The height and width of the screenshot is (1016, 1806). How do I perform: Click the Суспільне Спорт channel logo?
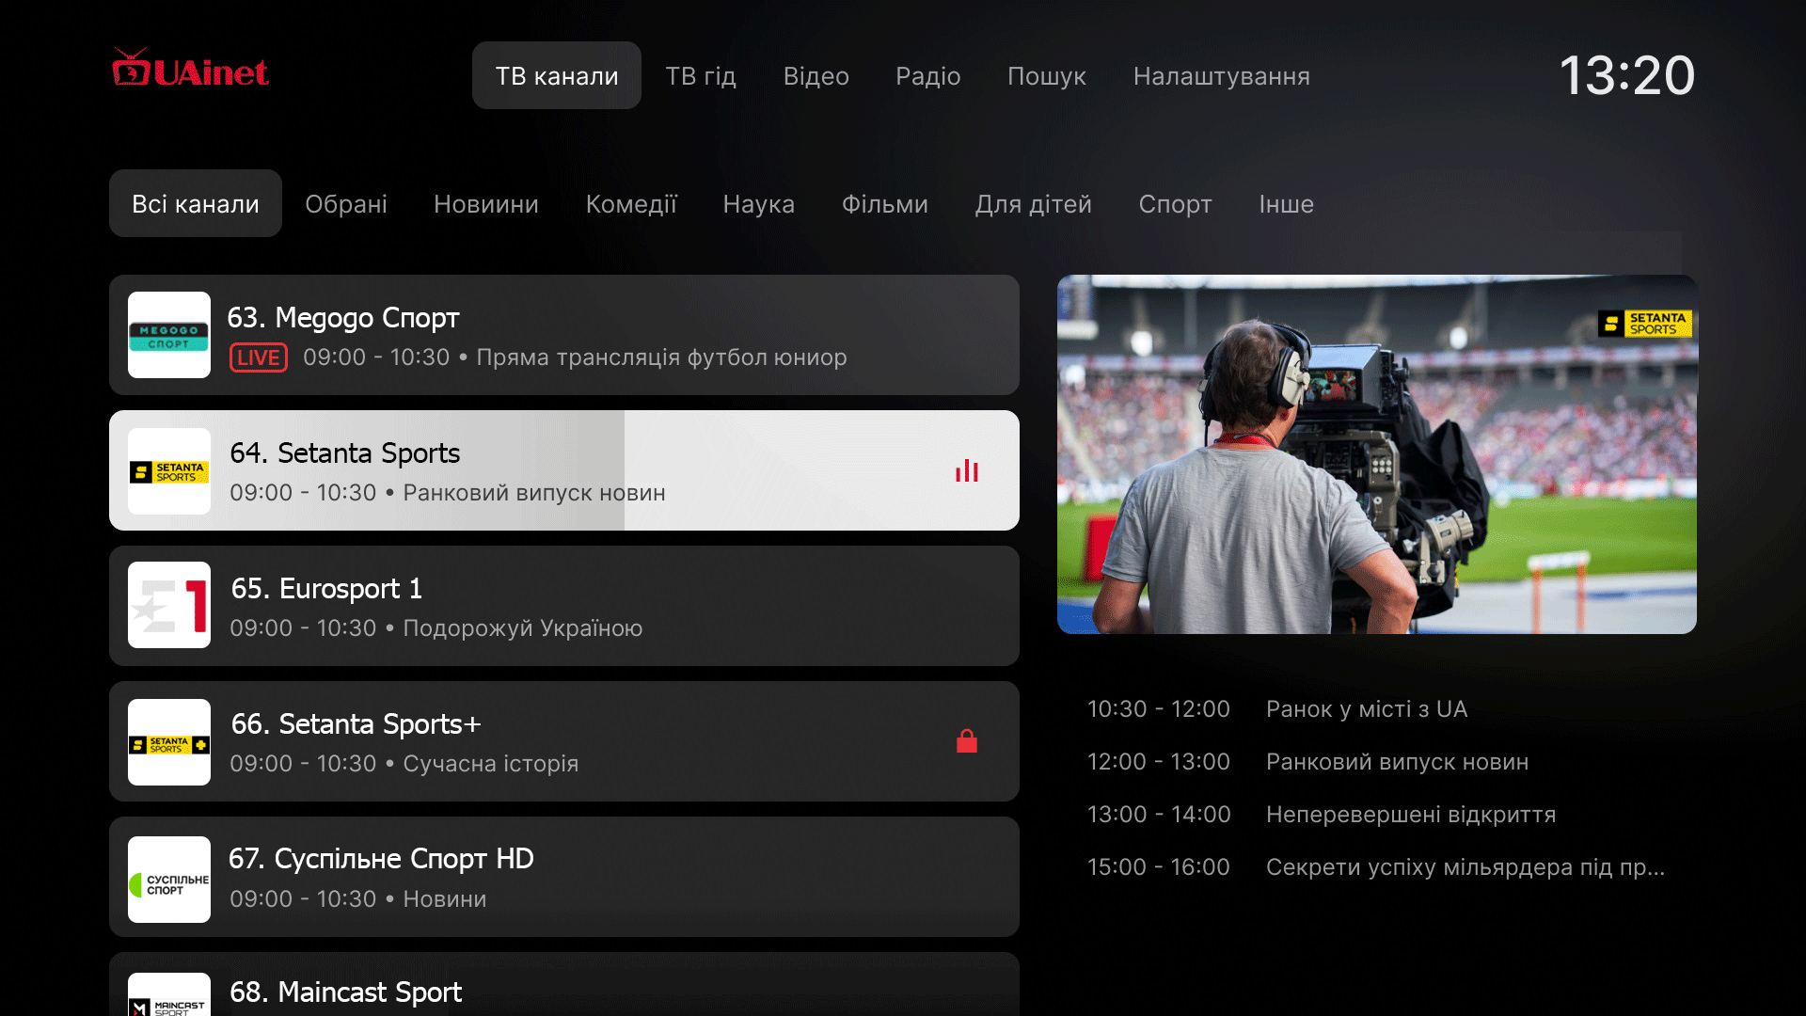point(169,879)
